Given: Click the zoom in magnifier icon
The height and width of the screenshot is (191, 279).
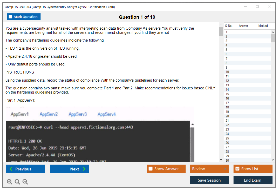Looking at the screenshot, I should point(10,182).
